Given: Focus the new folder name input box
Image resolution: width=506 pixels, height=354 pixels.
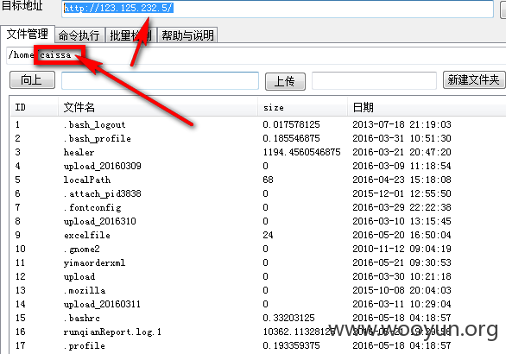Looking at the screenshot, I should [374, 80].
